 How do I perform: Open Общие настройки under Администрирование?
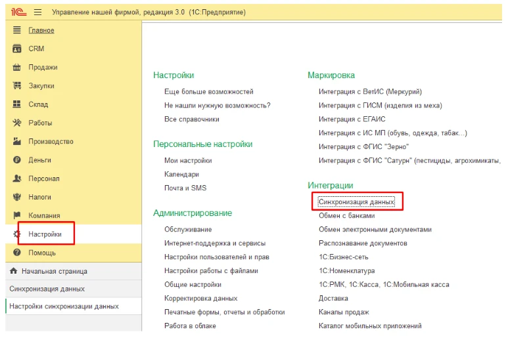[x=193, y=285]
